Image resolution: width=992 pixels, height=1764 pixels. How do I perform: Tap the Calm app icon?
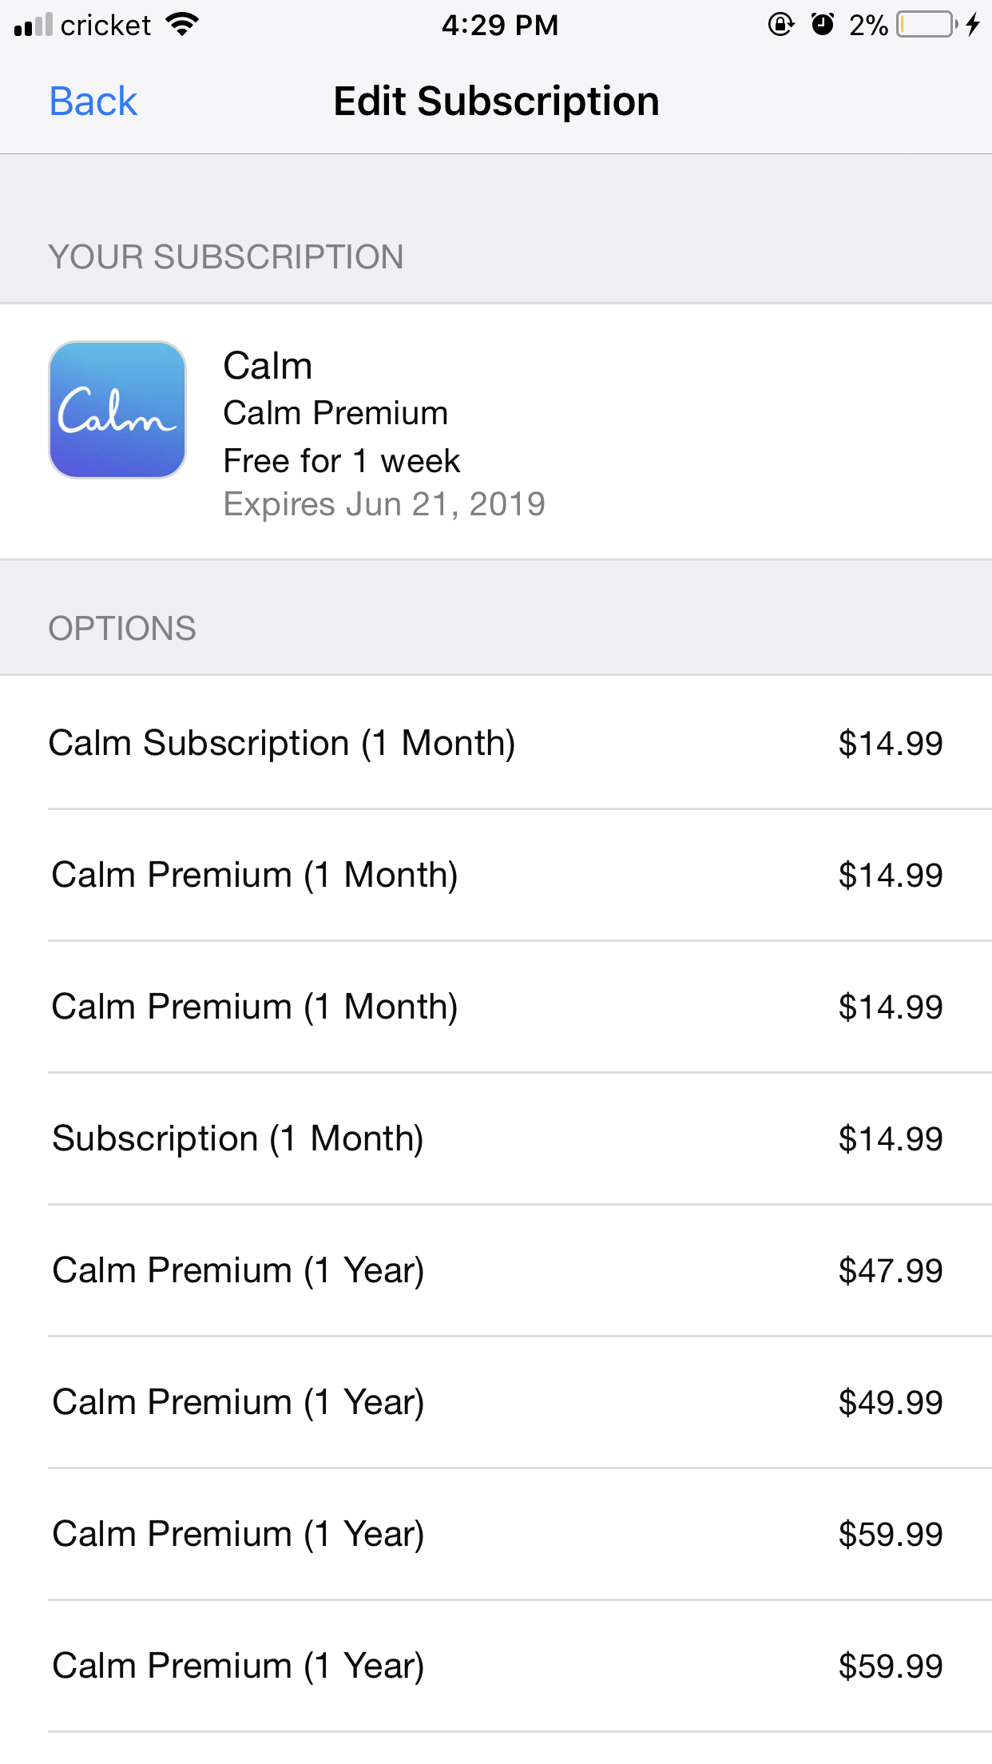117,410
